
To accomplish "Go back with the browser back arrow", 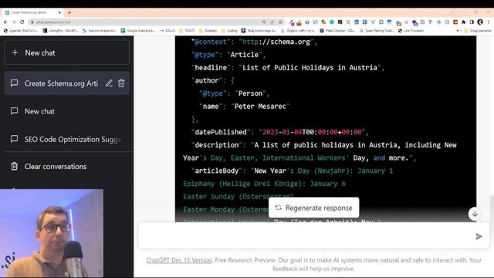I will (5, 22).
